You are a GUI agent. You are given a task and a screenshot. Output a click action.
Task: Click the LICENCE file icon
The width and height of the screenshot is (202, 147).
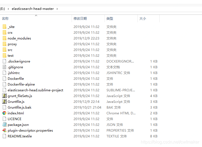(4, 119)
